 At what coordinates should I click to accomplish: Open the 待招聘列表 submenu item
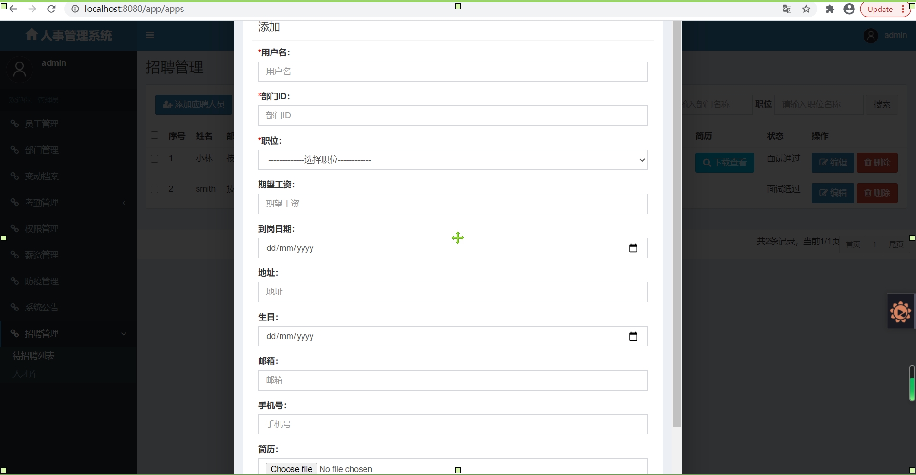[33, 356]
